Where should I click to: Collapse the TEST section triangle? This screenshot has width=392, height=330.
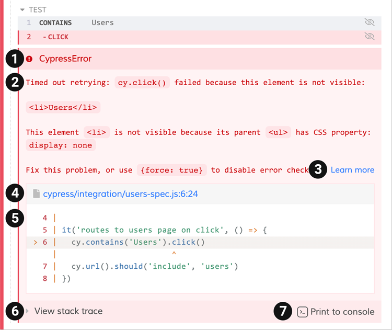pos(22,9)
